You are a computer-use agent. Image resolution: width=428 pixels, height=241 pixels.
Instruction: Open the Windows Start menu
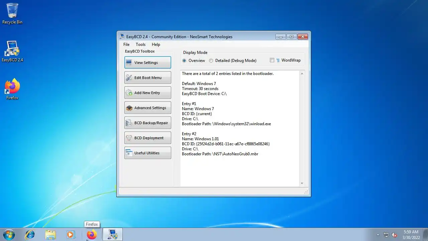[9, 235]
